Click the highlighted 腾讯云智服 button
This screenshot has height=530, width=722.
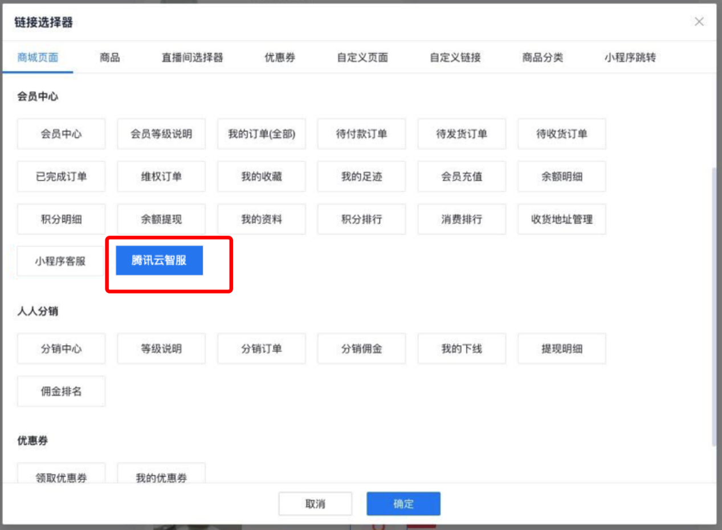point(160,260)
